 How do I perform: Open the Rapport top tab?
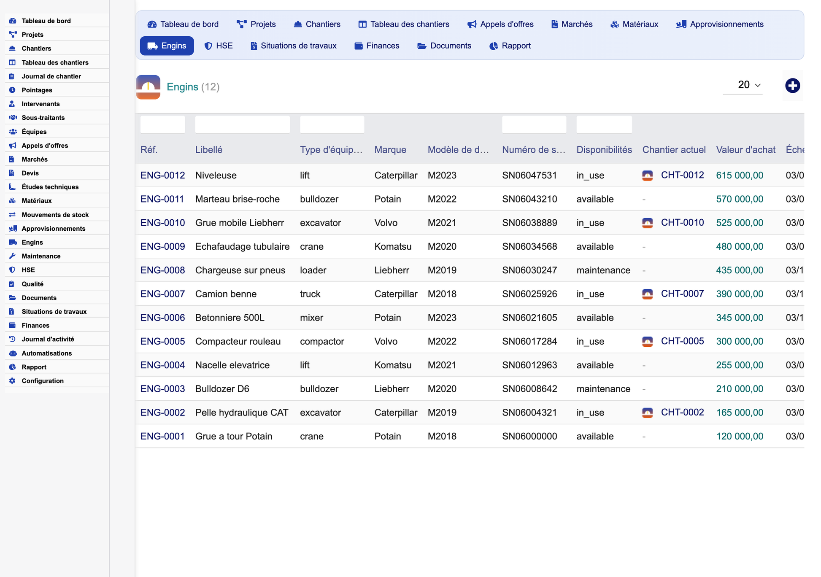[510, 46]
